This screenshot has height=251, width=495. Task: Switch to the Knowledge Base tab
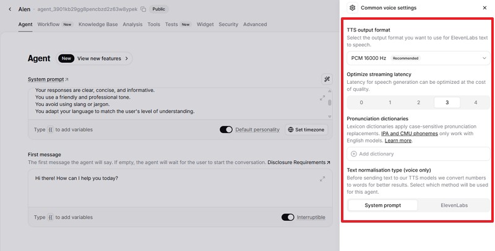pyautogui.click(x=98, y=25)
